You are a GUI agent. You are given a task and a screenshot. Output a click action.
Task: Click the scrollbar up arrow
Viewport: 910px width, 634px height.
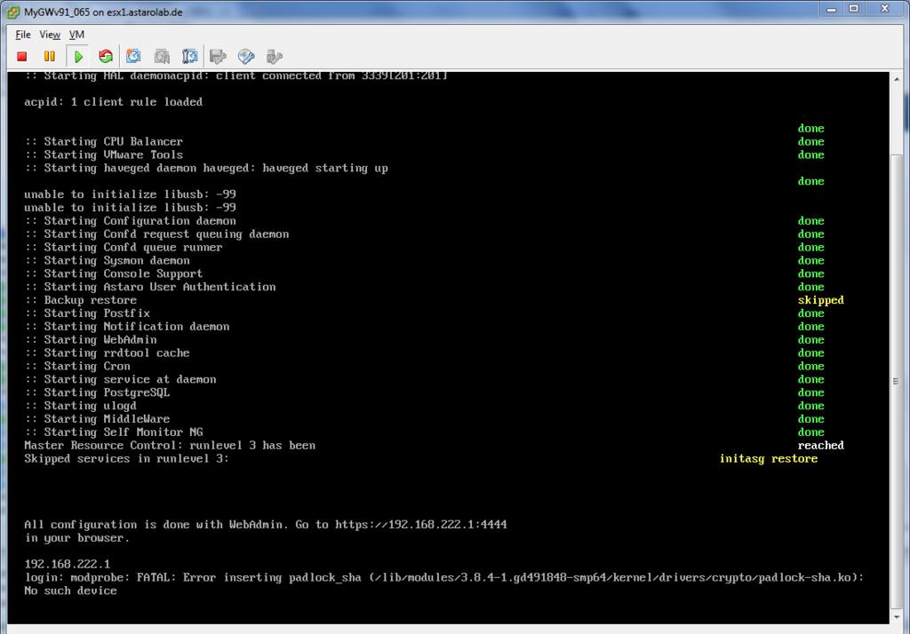(897, 79)
